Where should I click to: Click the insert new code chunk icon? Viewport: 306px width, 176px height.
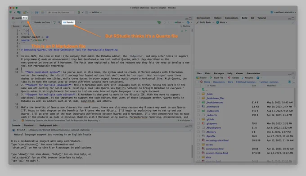click(x=159, y=23)
